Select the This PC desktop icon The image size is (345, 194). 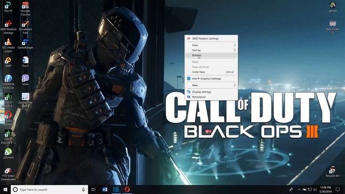[8, 7]
